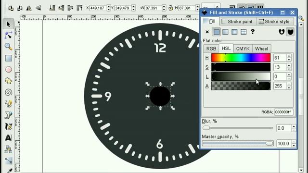Rotate selection 90 degrees counter-clockwise
This screenshot has width=308, height=173.
click(x=11, y=8)
